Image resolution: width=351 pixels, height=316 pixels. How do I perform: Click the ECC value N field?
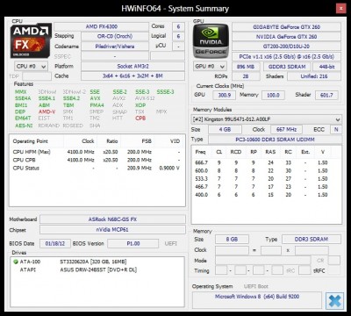336,129
